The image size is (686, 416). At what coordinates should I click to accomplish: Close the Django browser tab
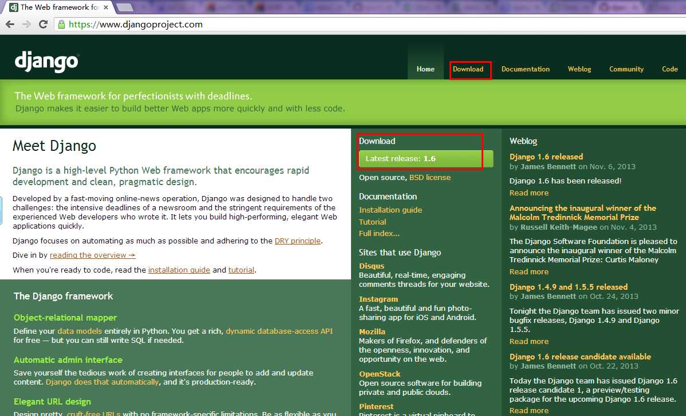(x=106, y=7)
